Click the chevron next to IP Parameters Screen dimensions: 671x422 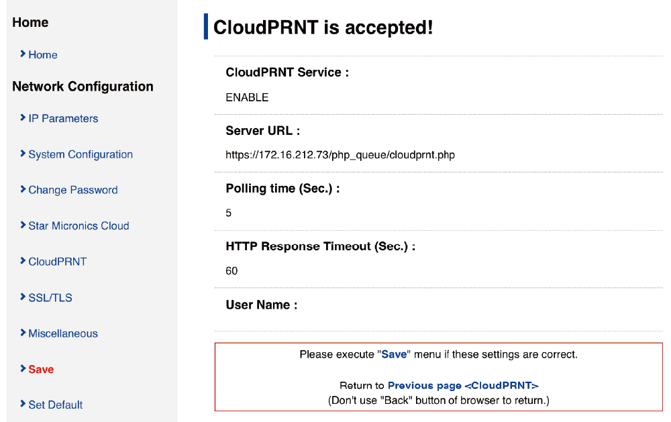tap(23, 118)
